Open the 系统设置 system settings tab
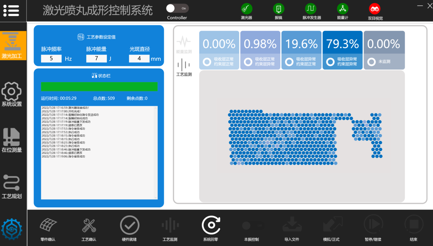Viewport: 433px width, 246px height. point(12,94)
